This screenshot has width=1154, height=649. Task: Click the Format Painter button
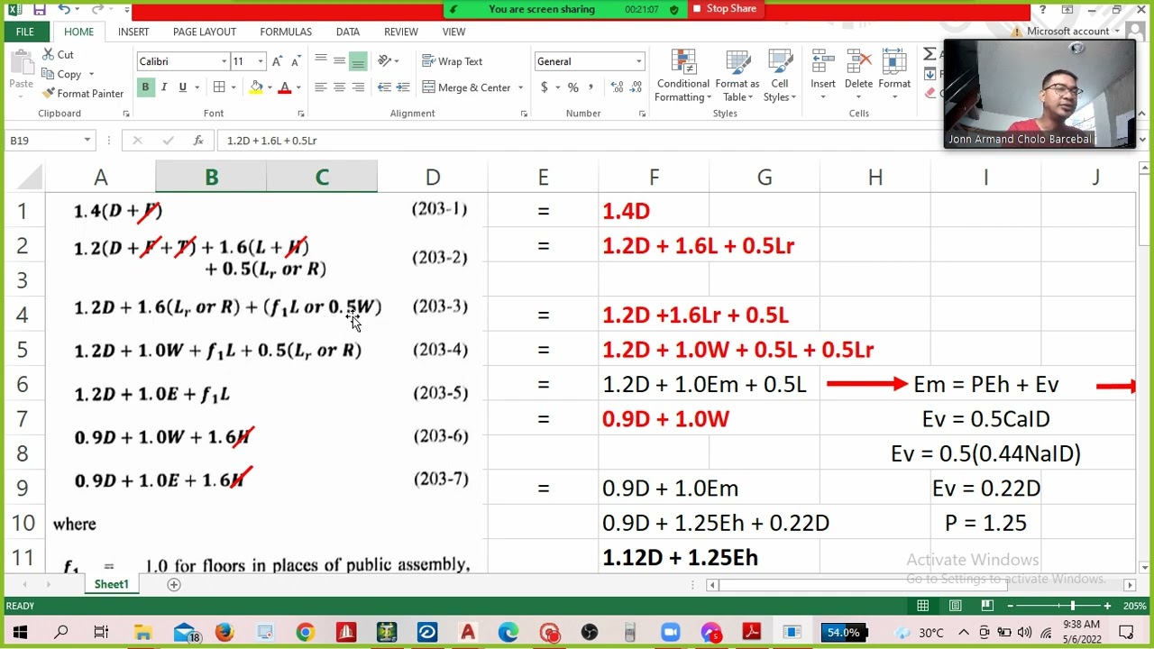83,94
